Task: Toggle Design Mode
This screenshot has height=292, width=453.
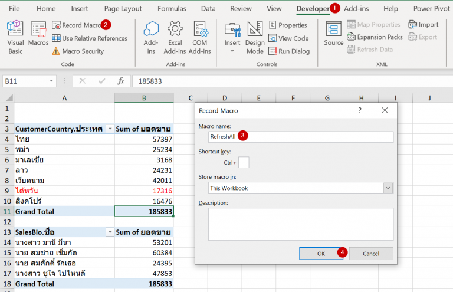Action: click(x=255, y=37)
